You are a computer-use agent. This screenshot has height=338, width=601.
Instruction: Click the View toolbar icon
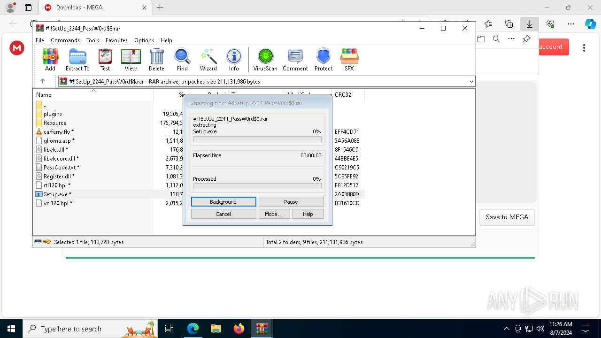click(131, 60)
